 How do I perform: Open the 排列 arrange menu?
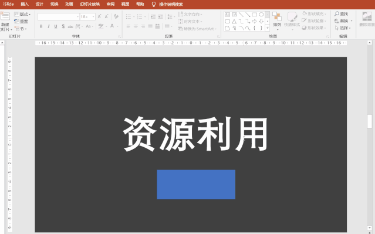pos(277,21)
